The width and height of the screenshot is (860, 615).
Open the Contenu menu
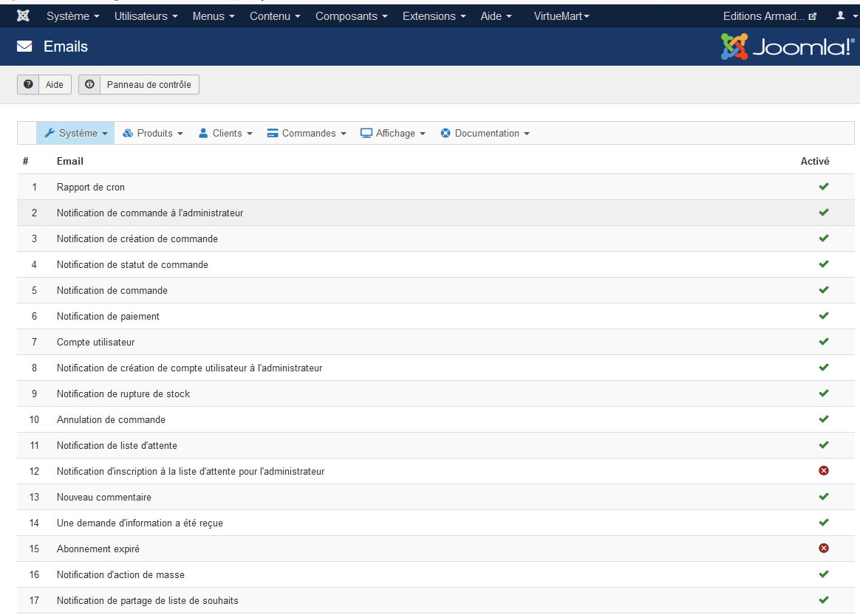click(x=275, y=16)
